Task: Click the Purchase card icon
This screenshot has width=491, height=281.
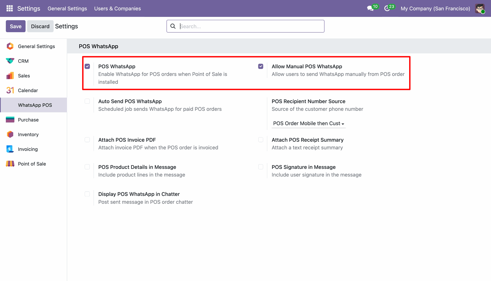Action: pyautogui.click(x=10, y=120)
